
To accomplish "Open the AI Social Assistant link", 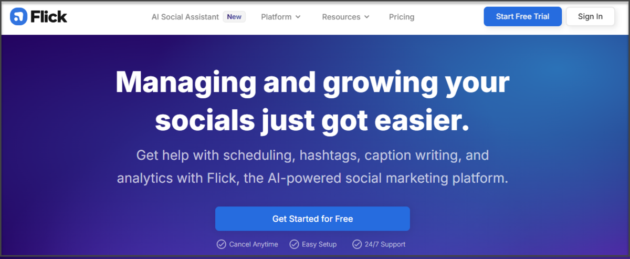I will click(185, 17).
